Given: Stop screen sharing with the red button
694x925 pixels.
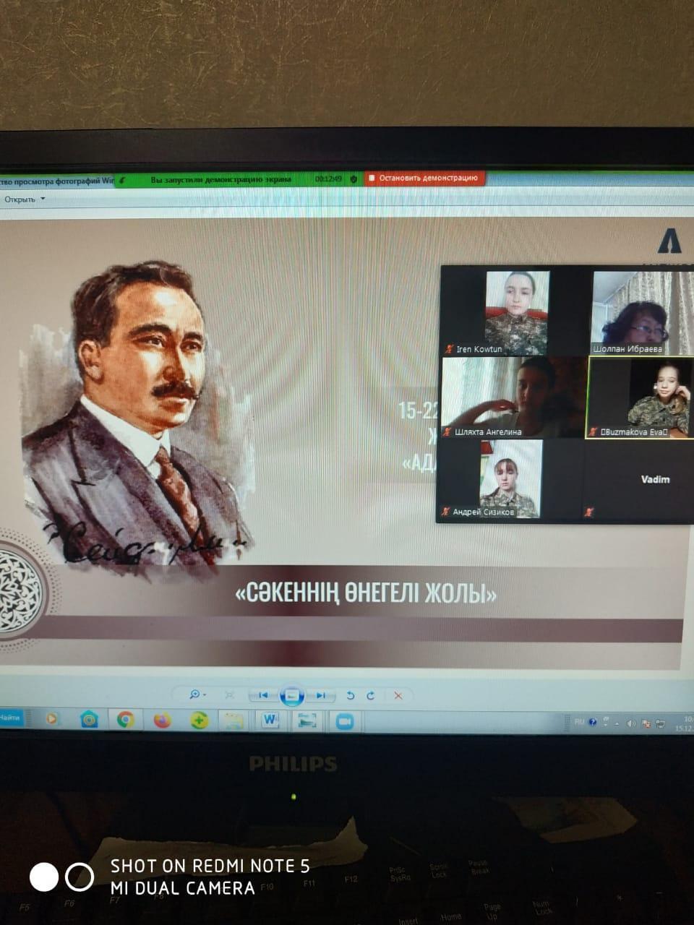Looking at the screenshot, I should click(x=424, y=178).
